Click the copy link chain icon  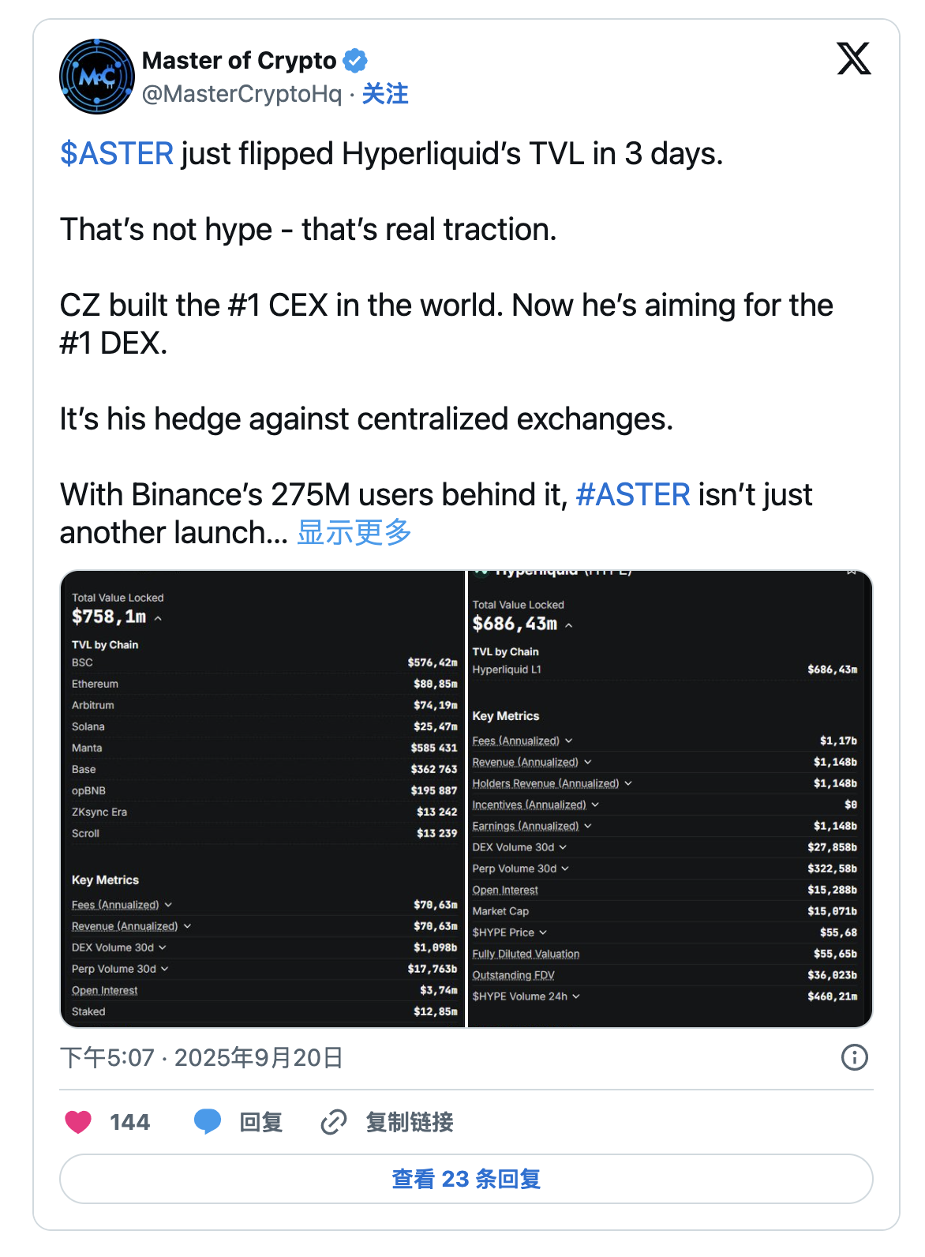pyautogui.click(x=334, y=1122)
